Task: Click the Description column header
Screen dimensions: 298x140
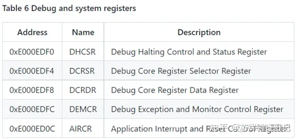Action: pos(199,32)
